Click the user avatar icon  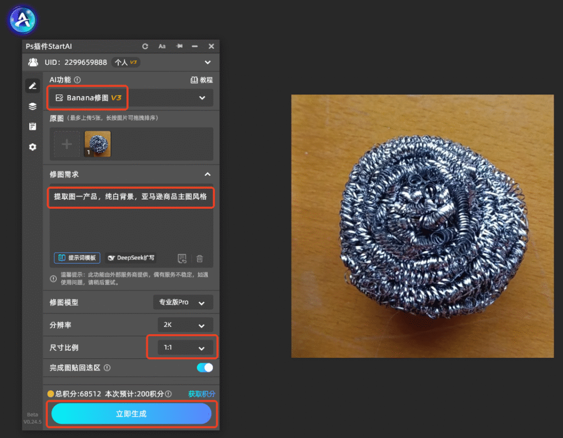click(34, 62)
